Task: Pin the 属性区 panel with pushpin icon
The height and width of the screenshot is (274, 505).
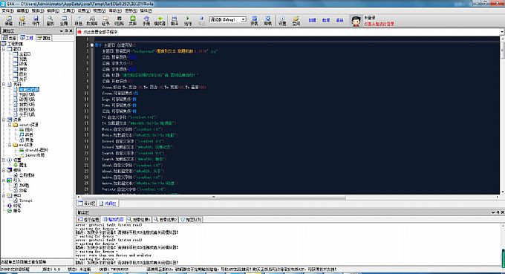Action: 66,31
